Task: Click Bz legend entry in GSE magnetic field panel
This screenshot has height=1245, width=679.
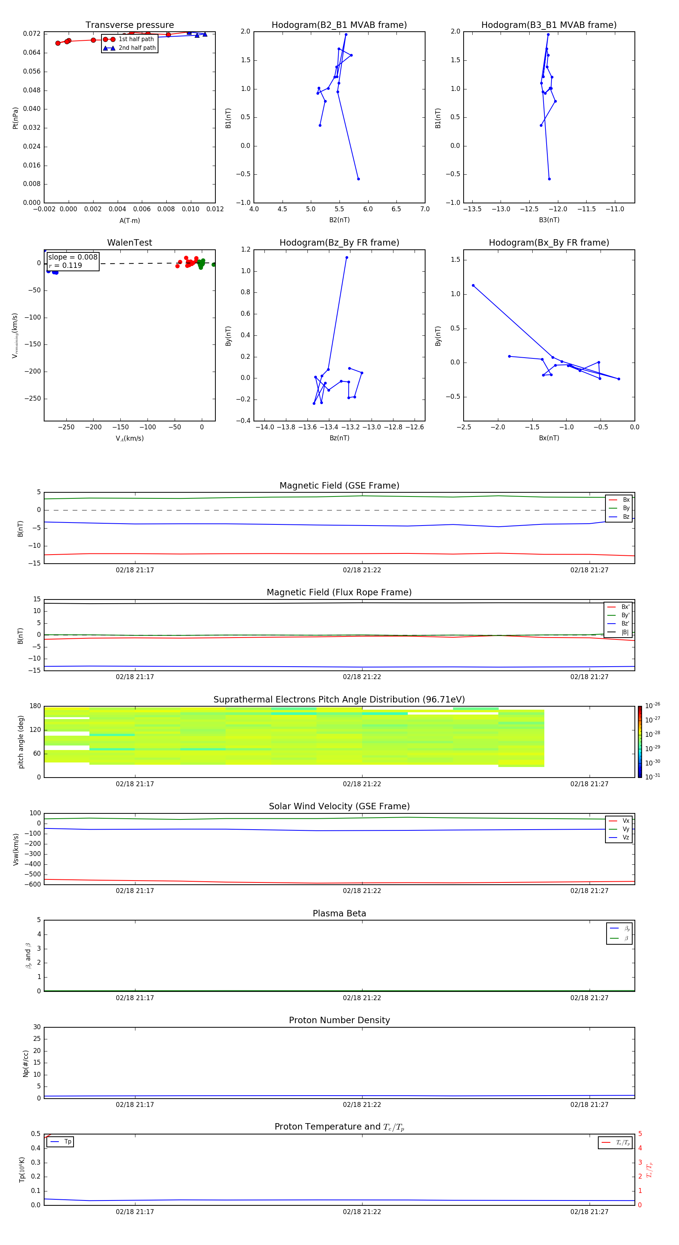Action: point(619,516)
